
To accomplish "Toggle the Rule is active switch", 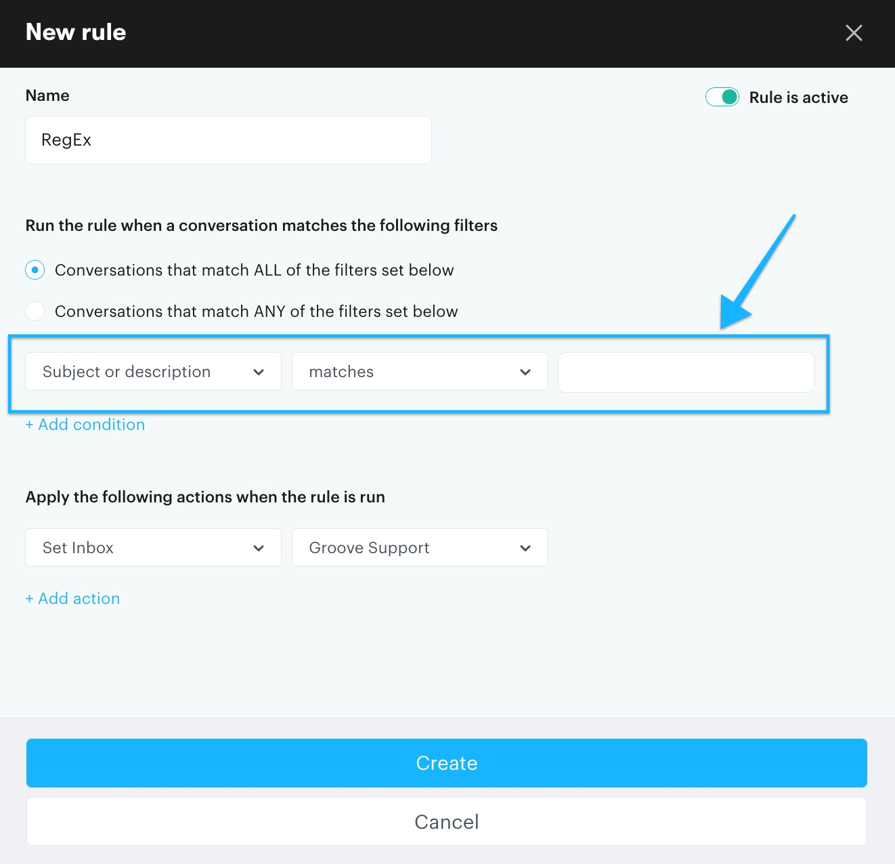I will pyautogui.click(x=722, y=98).
